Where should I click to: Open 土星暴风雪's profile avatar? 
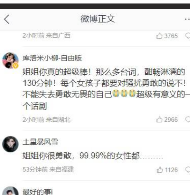[10, 144]
